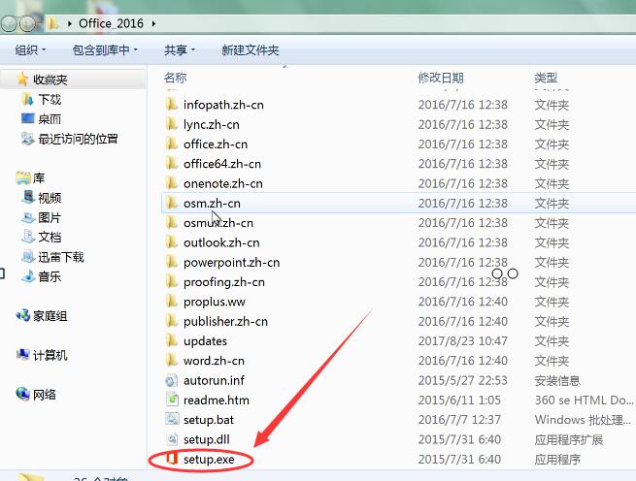Click the 新建文件夹 button

(x=250, y=49)
